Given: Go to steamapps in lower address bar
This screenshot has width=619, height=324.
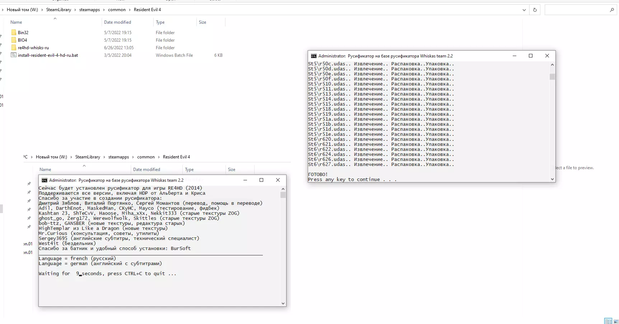Looking at the screenshot, I should point(118,157).
